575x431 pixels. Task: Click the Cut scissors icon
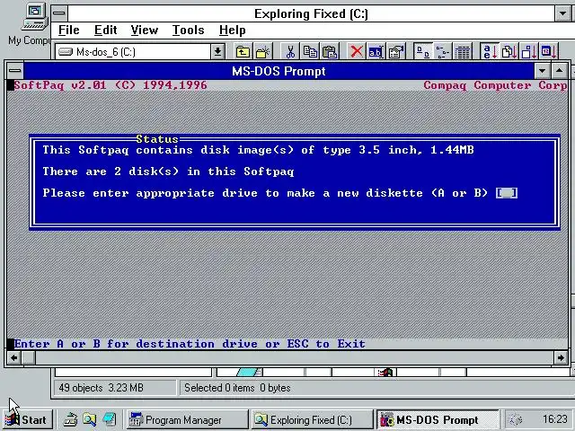(290, 52)
